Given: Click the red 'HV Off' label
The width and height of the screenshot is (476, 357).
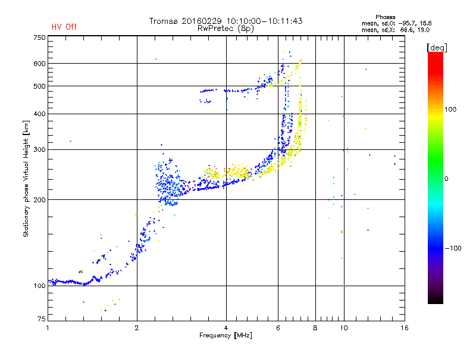Looking at the screenshot, I should point(64,27).
